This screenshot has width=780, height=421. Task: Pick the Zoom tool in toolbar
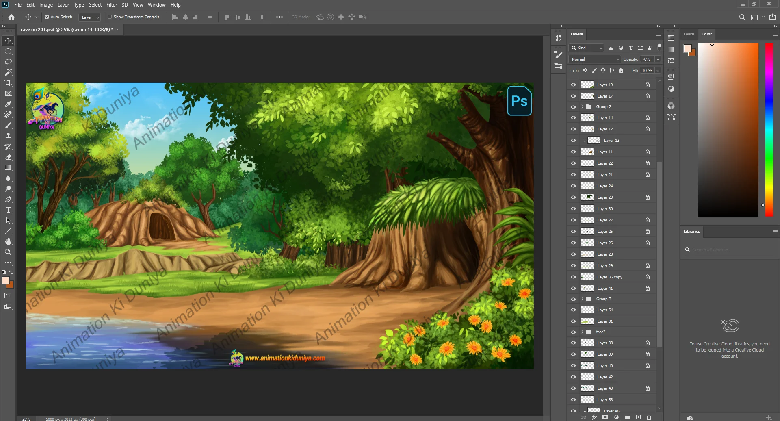click(8, 252)
